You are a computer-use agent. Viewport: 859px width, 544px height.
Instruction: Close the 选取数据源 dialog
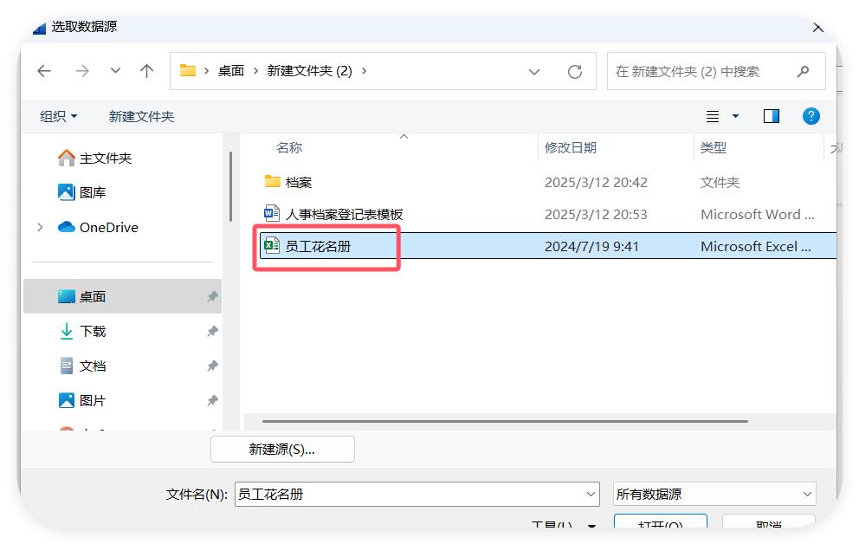818,28
